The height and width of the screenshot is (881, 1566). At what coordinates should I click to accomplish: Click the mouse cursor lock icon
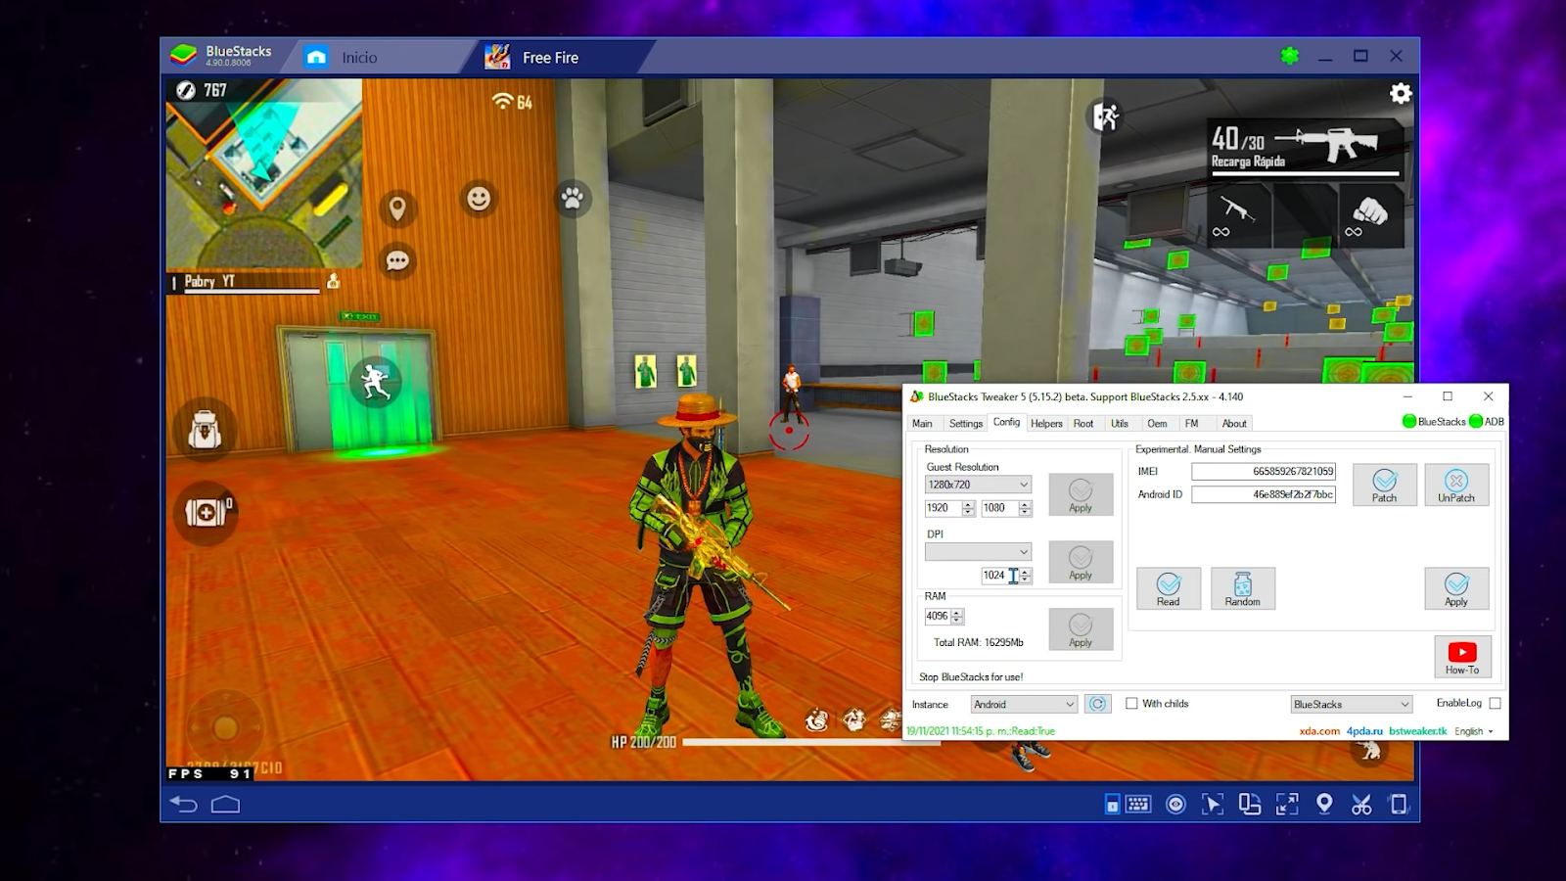tap(1213, 805)
